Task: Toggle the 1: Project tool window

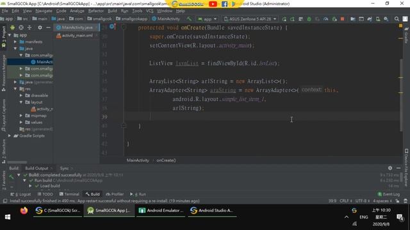Action: [4, 36]
